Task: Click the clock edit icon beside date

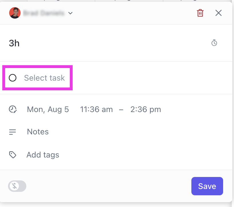Action: 13,109
